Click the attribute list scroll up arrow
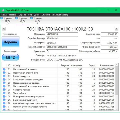The width and height of the screenshot is (120, 120). pos(117,65)
